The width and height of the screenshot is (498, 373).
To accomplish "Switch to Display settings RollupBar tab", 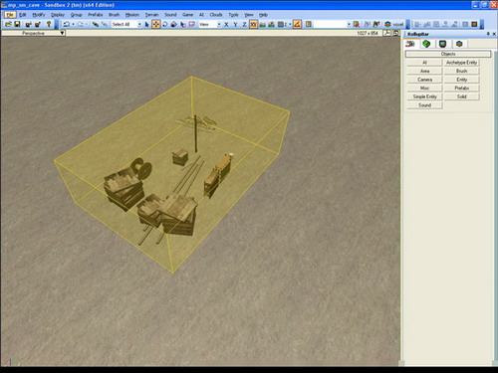I will pyautogui.click(x=442, y=44).
